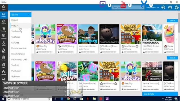Viewport: 180px width, 101px height.
Task: Open OneNote from taskbar
Action: 107,98
